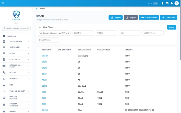Click Add Stock button

168,18
